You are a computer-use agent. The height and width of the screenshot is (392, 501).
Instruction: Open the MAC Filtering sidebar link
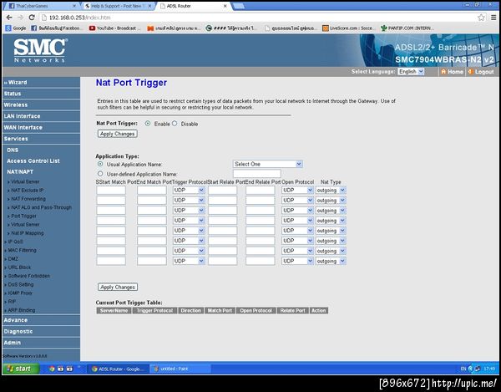[22, 250]
